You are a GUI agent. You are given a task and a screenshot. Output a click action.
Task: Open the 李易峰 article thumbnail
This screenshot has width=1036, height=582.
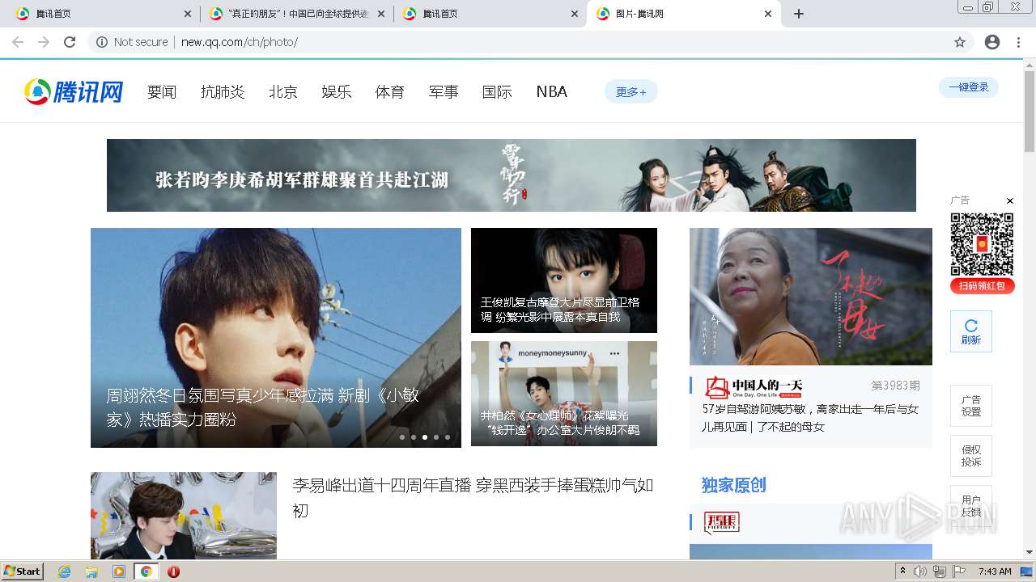(x=184, y=516)
